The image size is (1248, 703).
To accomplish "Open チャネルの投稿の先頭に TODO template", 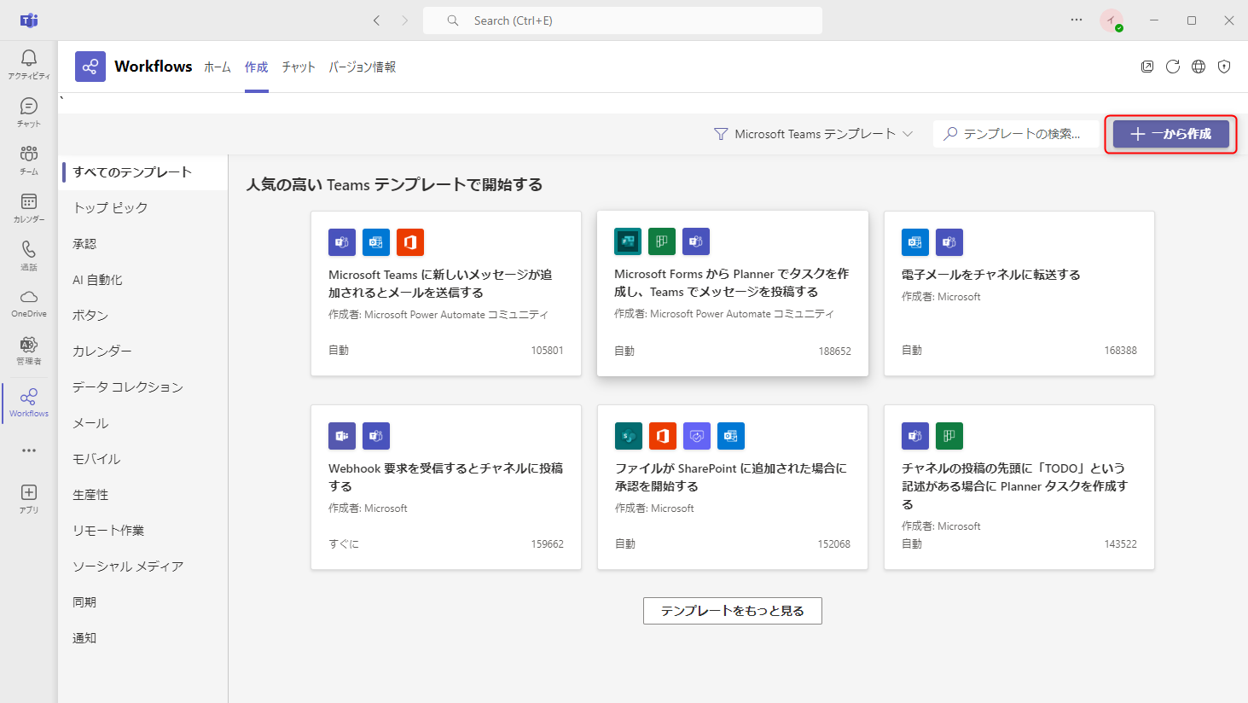I will [1019, 487].
